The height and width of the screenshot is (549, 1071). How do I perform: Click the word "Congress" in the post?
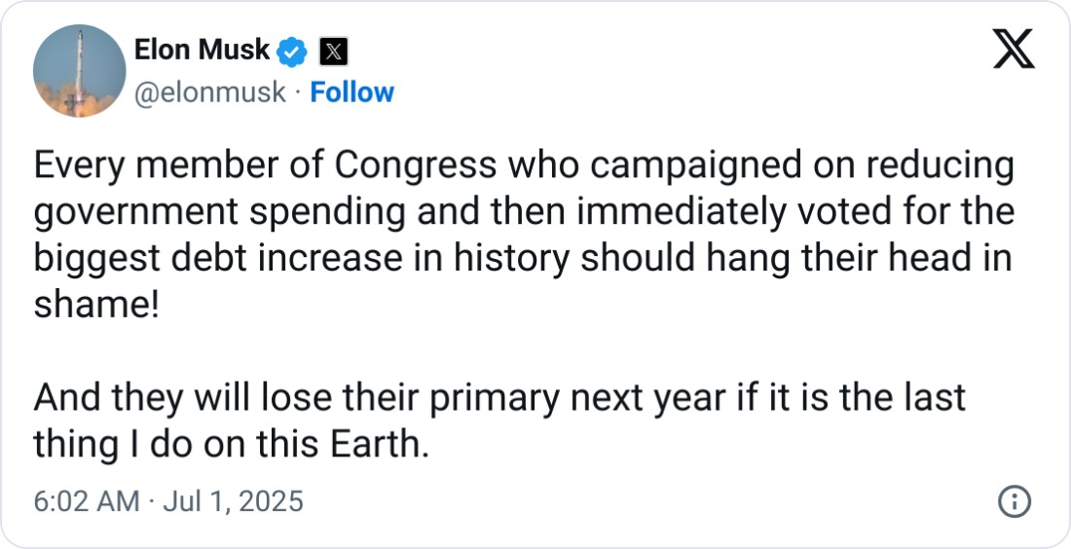[416, 166]
